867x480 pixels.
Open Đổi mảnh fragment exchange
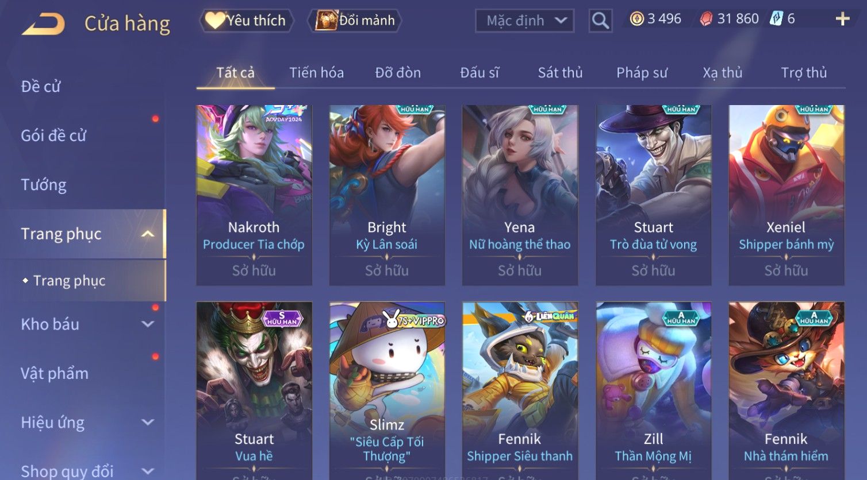click(x=354, y=21)
